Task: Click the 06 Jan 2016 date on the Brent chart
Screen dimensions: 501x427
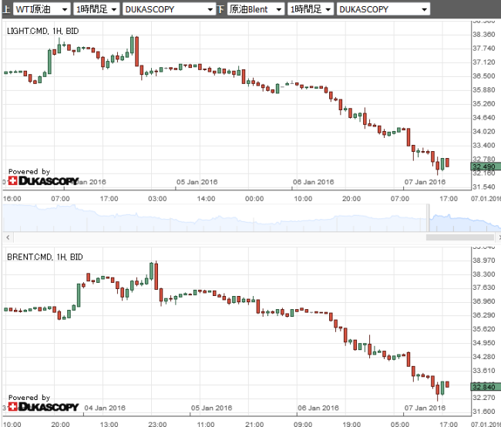Action: (318, 408)
